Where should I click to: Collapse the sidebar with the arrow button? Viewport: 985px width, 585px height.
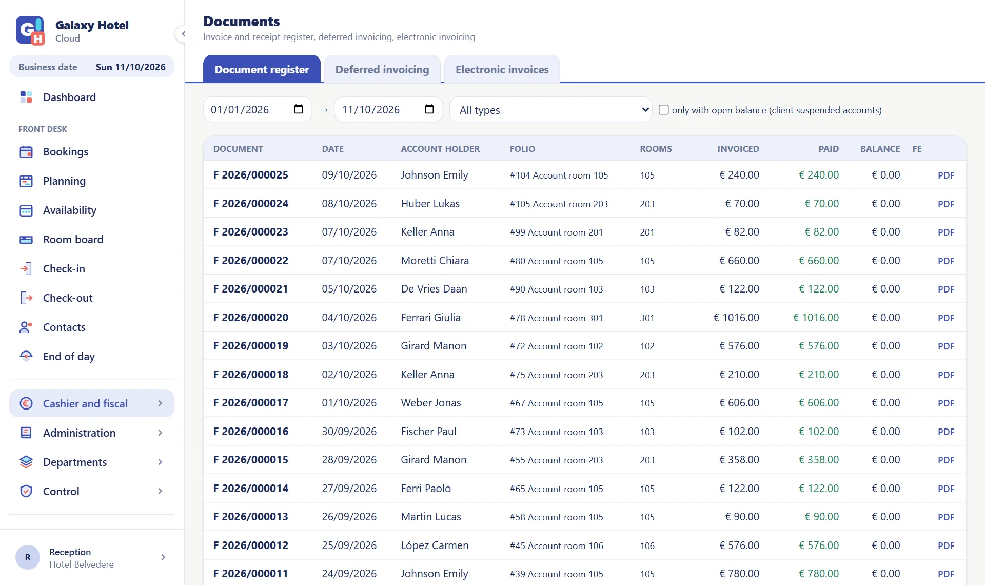183,34
